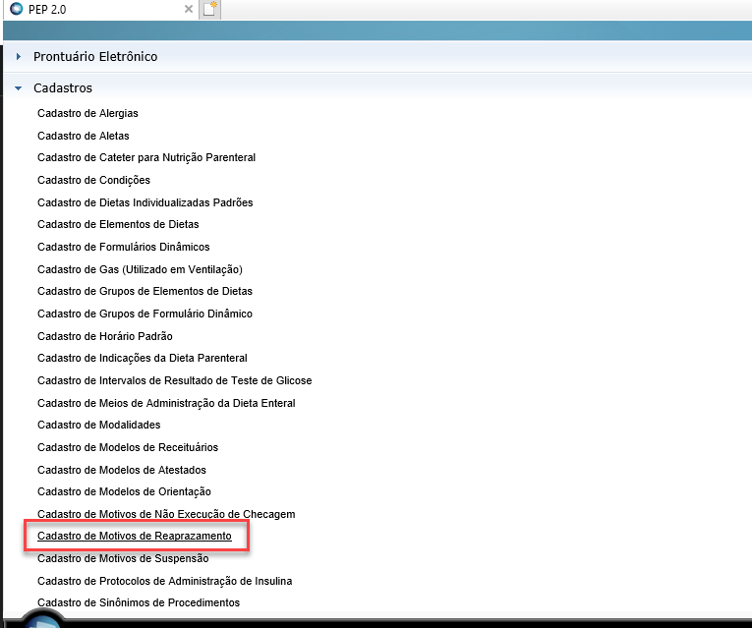Image resolution: width=752 pixels, height=628 pixels.
Task: Open a new tab with page icon
Action: click(x=209, y=9)
